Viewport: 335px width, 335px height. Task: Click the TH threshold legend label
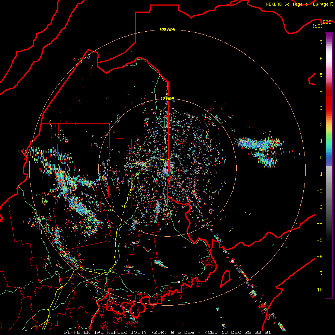tap(320, 290)
